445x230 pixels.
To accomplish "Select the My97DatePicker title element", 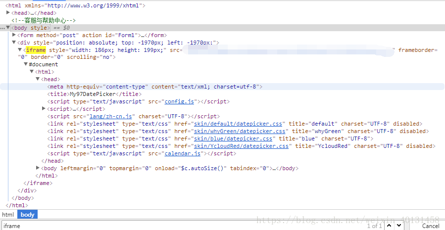I will [x=94, y=94].
